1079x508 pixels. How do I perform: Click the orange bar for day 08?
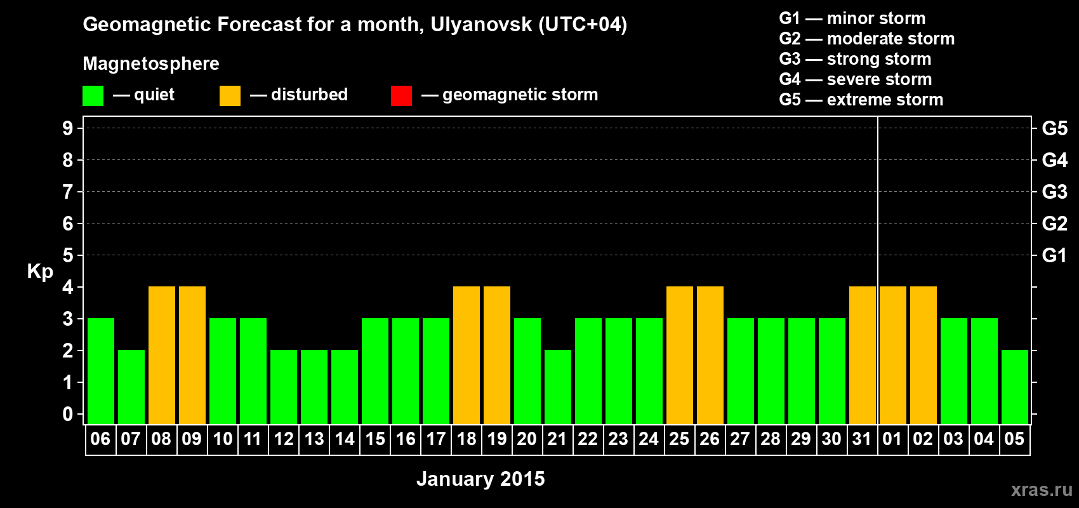click(x=162, y=356)
